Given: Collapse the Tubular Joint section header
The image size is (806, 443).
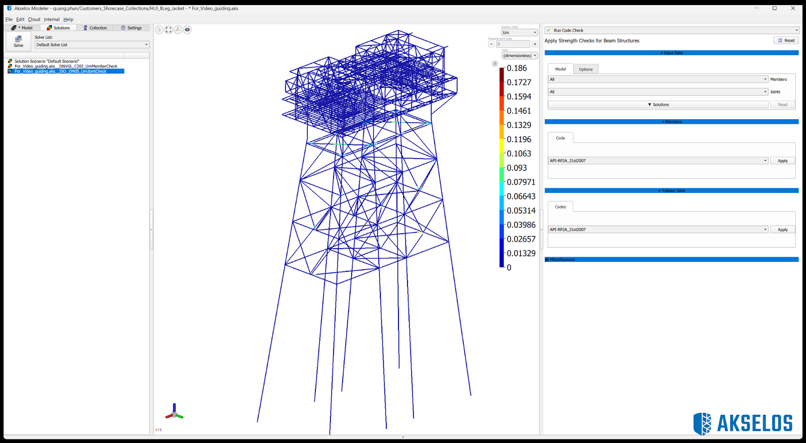Looking at the screenshot, I should pos(671,191).
